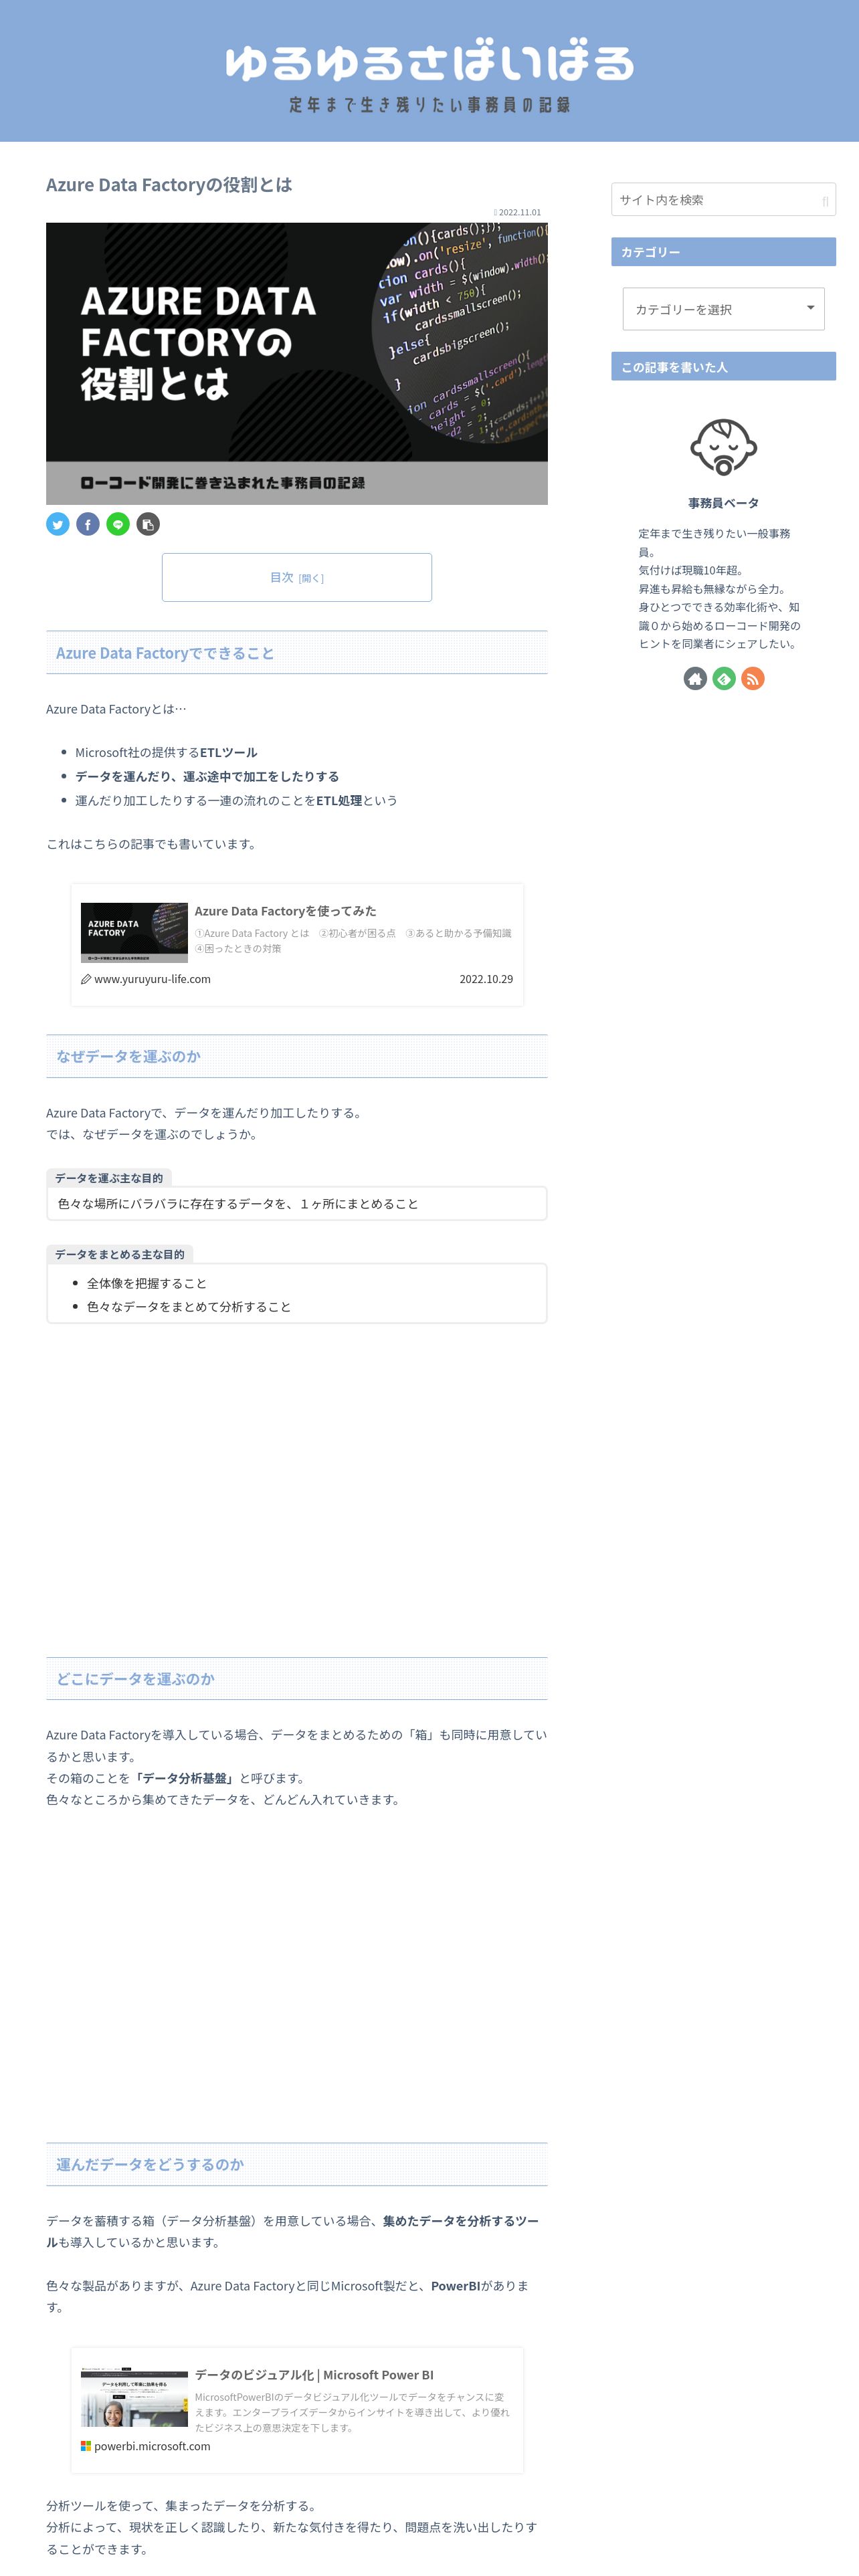Click the 2022.11.01 post date

coord(519,212)
